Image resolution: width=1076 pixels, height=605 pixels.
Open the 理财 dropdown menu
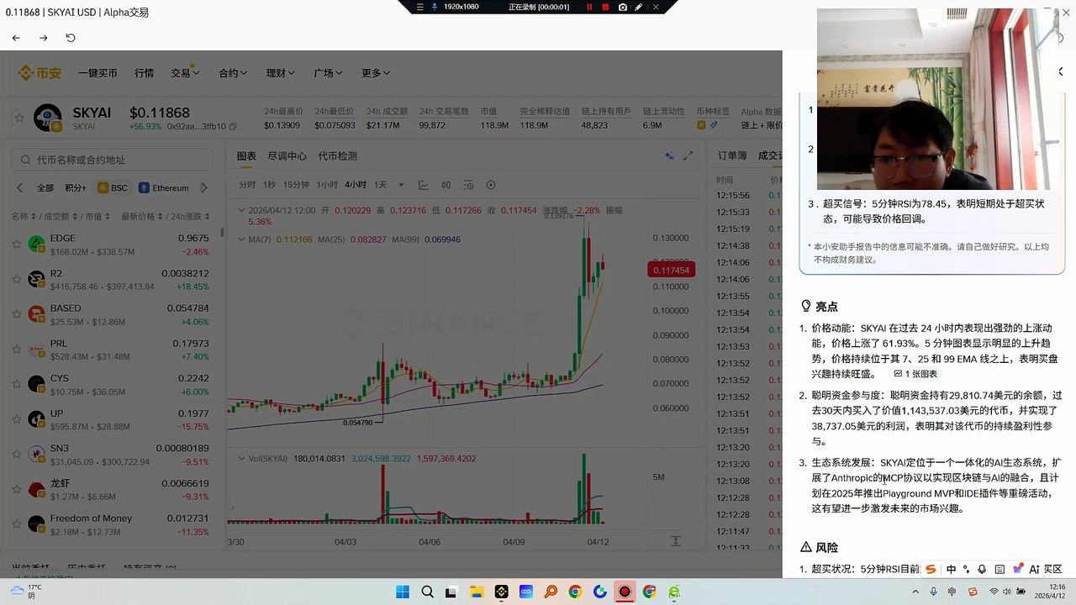281,73
